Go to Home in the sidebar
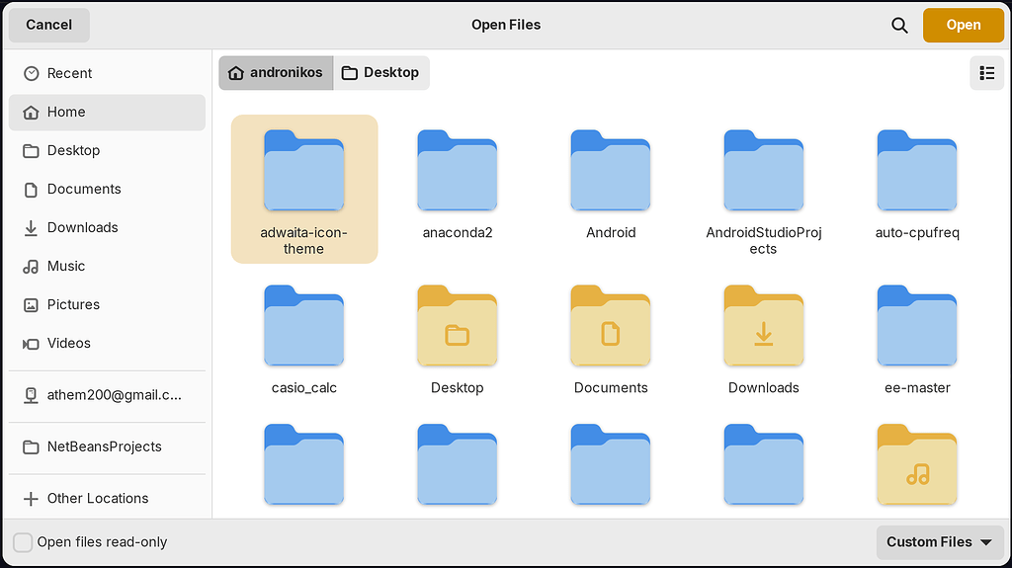Viewport: 1012px width, 568px height. coord(107,113)
